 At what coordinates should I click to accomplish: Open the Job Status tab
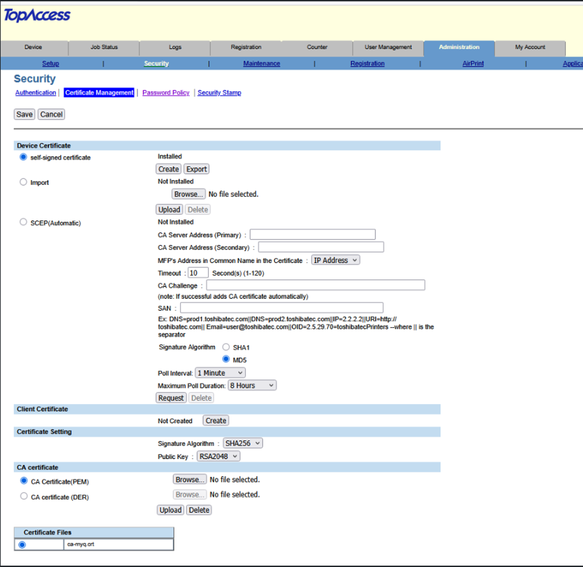pos(104,48)
